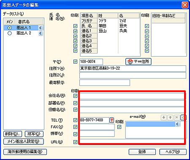
Task: Click the TEL field showing 03-5977-7400
Action: point(94,120)
